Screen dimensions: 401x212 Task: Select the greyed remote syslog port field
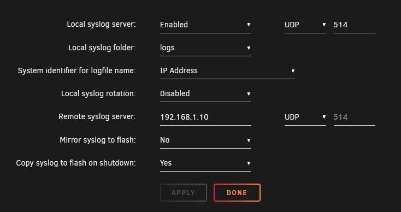pyautogui.click(x=354, y=117)
